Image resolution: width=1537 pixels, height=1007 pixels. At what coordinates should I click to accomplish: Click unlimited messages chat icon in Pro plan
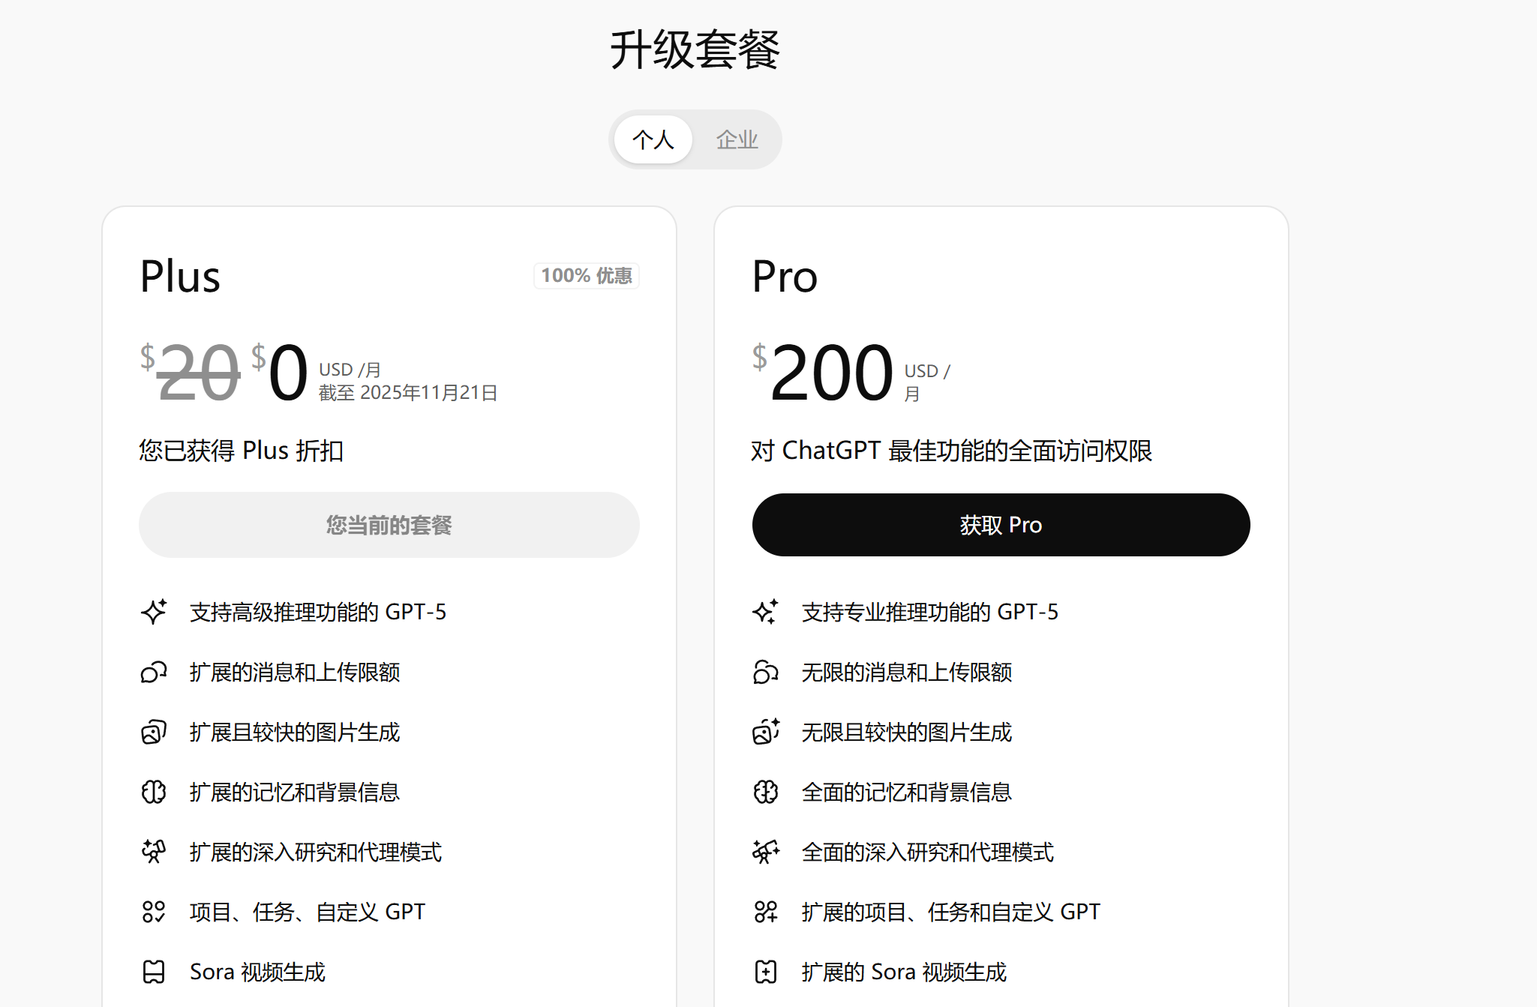(x=766, y=672)
